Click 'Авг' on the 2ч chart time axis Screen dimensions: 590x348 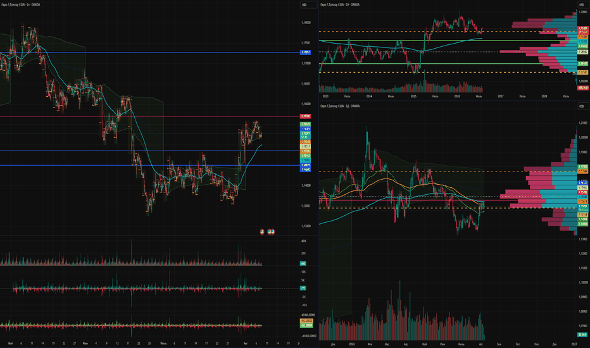click(246, 344)
